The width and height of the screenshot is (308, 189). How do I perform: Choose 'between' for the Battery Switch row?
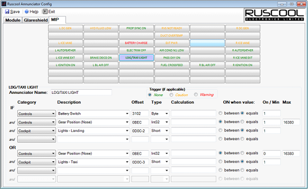coord(220,113)
